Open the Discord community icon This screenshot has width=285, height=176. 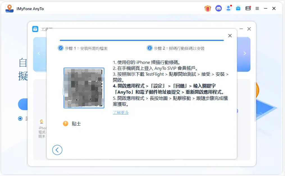pyautogui.click(x=218, y=8)
